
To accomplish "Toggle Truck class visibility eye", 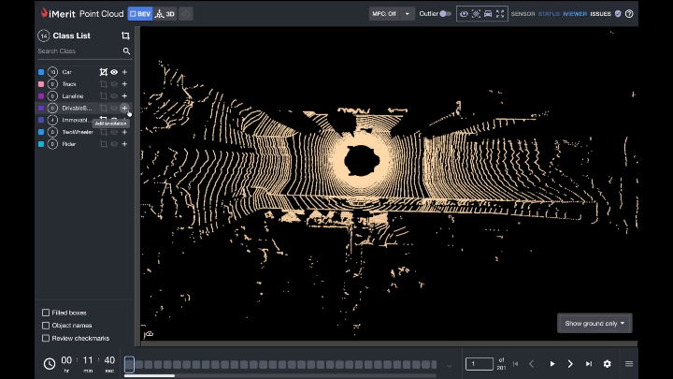I will point(114,84).
